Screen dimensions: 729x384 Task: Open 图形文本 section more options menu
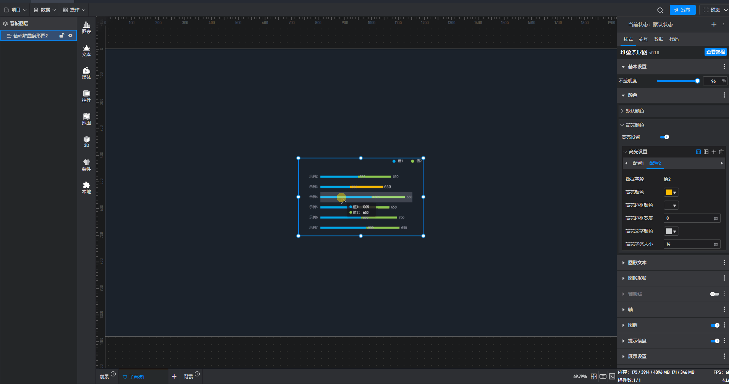(x=724, y=263)
